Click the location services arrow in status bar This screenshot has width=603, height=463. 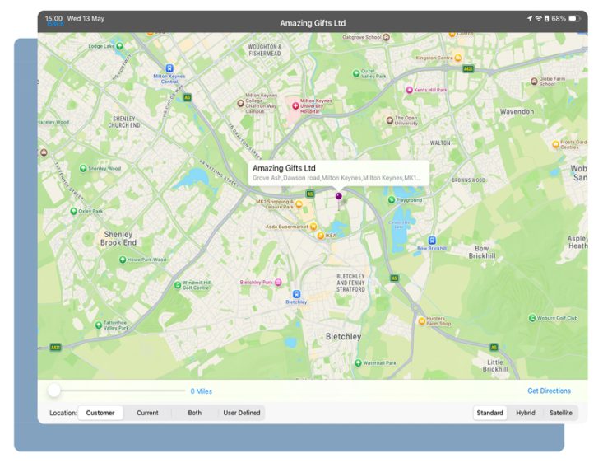click(530, 18)
